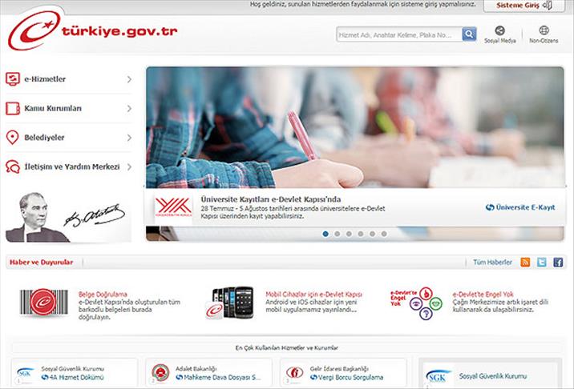Open the Üniversite E-Kayıt link
Screen dimensions: 574x389
pos(520,207)
